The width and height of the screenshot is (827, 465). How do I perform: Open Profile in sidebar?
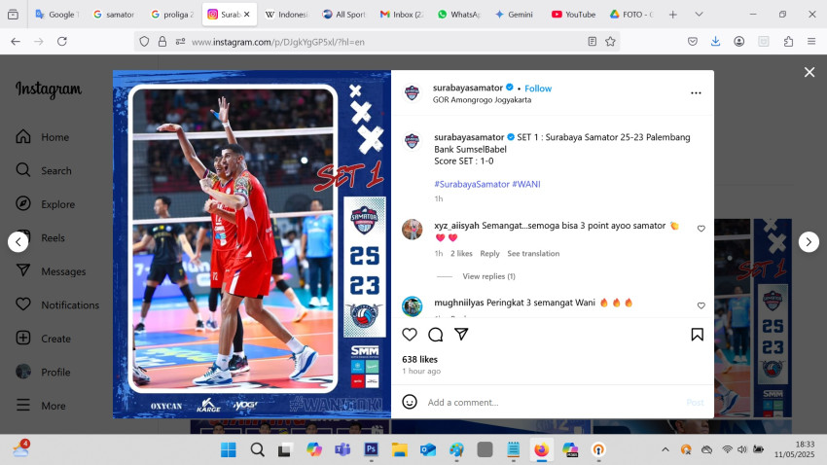pyautogui.click(x=43, y=373)
